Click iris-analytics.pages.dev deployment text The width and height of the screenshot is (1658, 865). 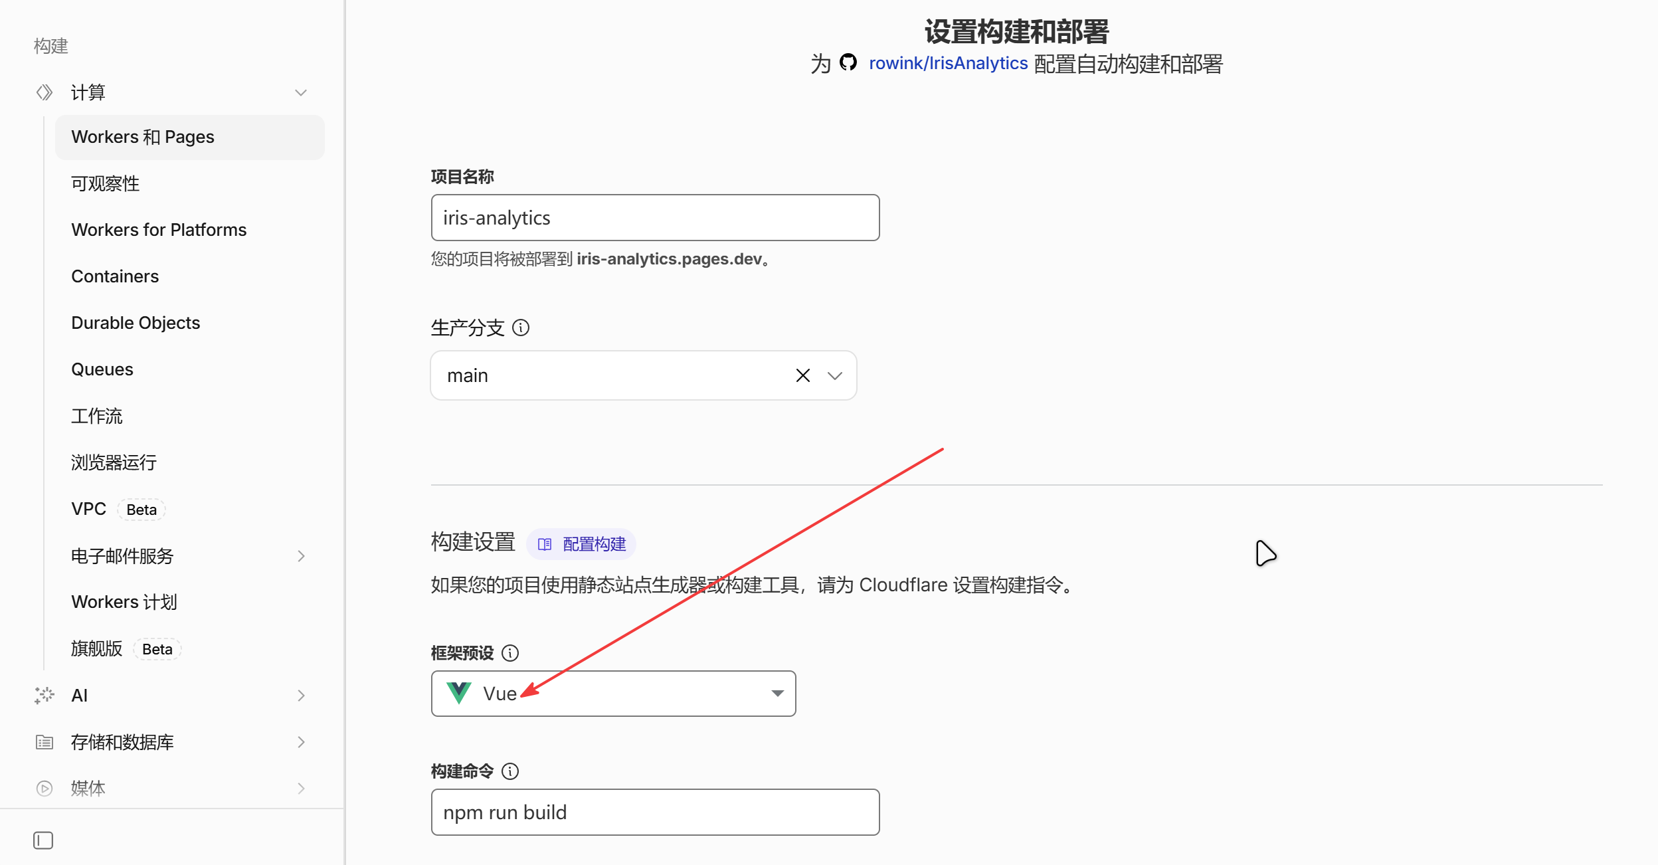click(x=669, y=259)
